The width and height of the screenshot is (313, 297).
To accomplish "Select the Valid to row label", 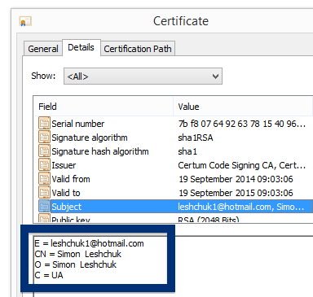I will click(66, 193).
